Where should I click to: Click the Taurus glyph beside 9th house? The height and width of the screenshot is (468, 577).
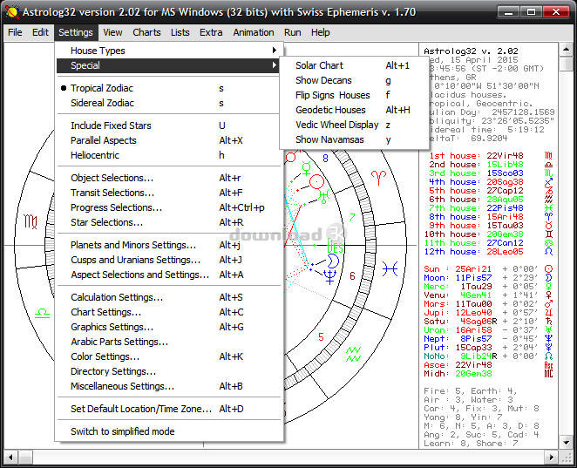(x=548, y=226)
